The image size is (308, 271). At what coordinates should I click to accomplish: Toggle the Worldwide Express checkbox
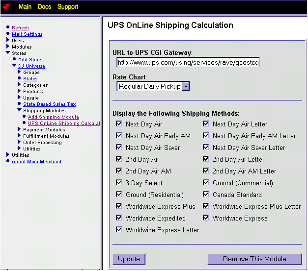pos(206,218)
